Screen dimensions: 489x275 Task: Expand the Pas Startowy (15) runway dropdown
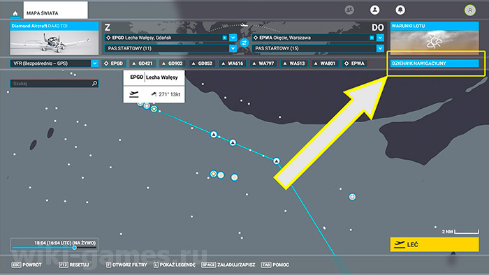[x=380, y=48]
